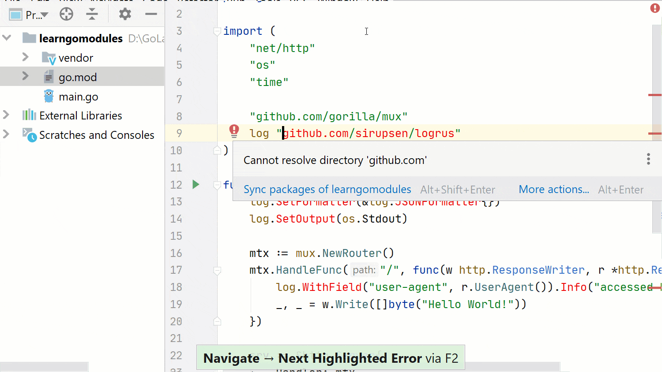Open main.go in the project tree

click(78, 97)
